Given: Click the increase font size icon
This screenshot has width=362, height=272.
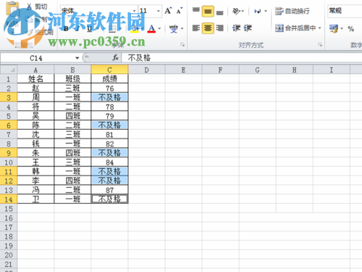Looking at the screenshot, I should [168, 11].
